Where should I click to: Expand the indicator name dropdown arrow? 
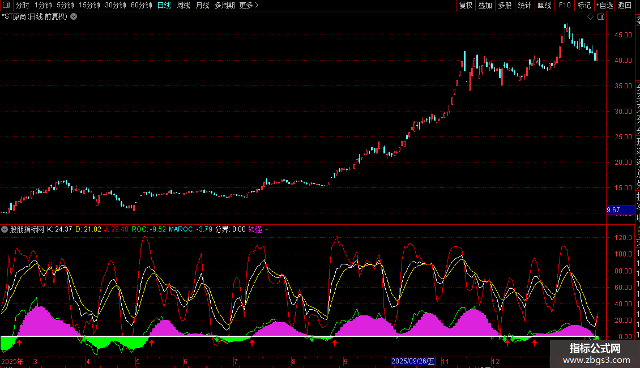pyautogui.click(x=5, y=229)
